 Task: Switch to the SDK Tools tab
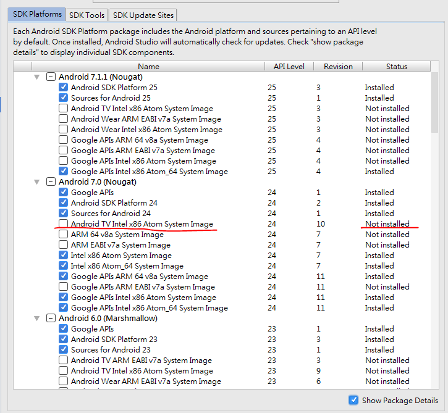(x=87, y=15)
